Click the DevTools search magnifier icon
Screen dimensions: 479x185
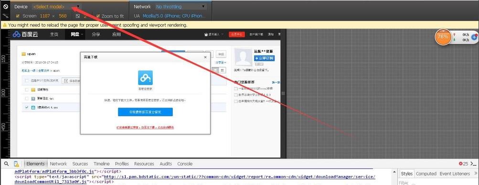[x=6, y=164]
